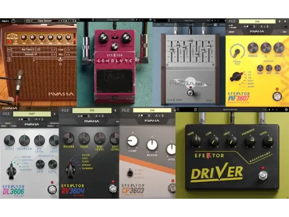Click the Rate modulation knob on DL3606
The height and width of the screenshot is (217, 289).
(x=40, y=164)
